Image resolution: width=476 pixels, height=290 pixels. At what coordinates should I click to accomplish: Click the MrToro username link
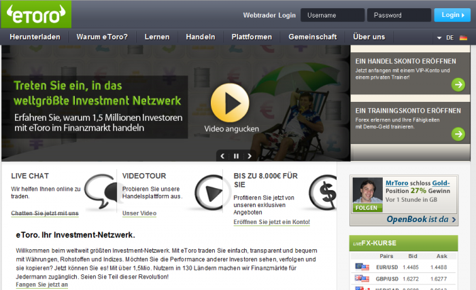396,183
